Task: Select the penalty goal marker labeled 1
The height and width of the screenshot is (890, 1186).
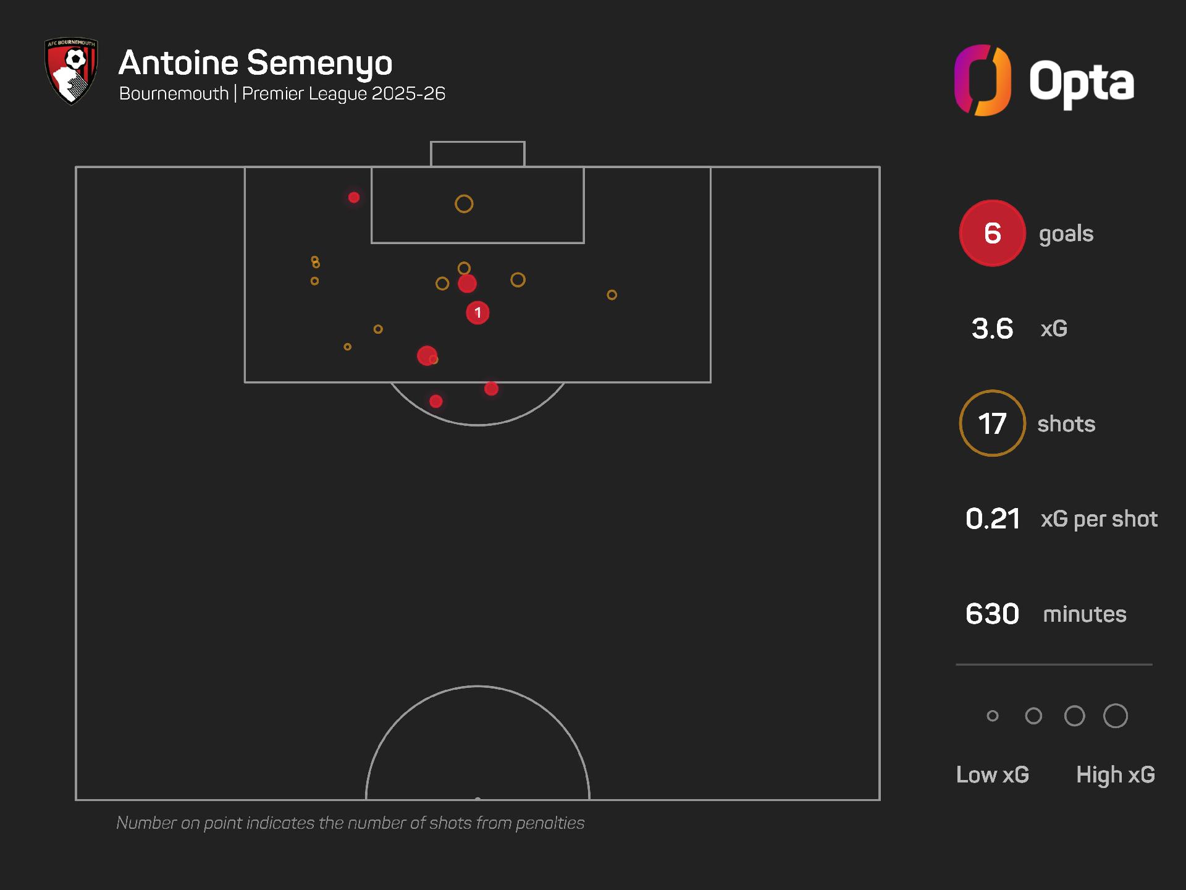Action: pyautogui.click(x=477, y=313)
